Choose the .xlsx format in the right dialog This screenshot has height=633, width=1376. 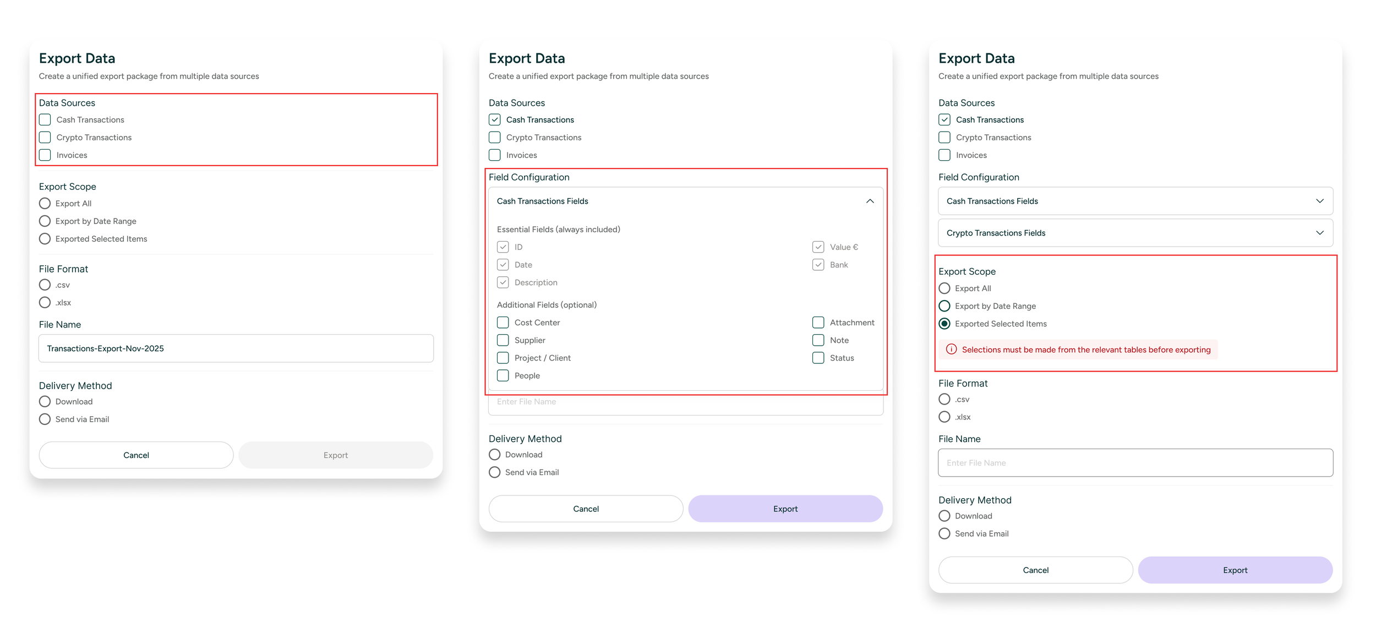(944, 417)
